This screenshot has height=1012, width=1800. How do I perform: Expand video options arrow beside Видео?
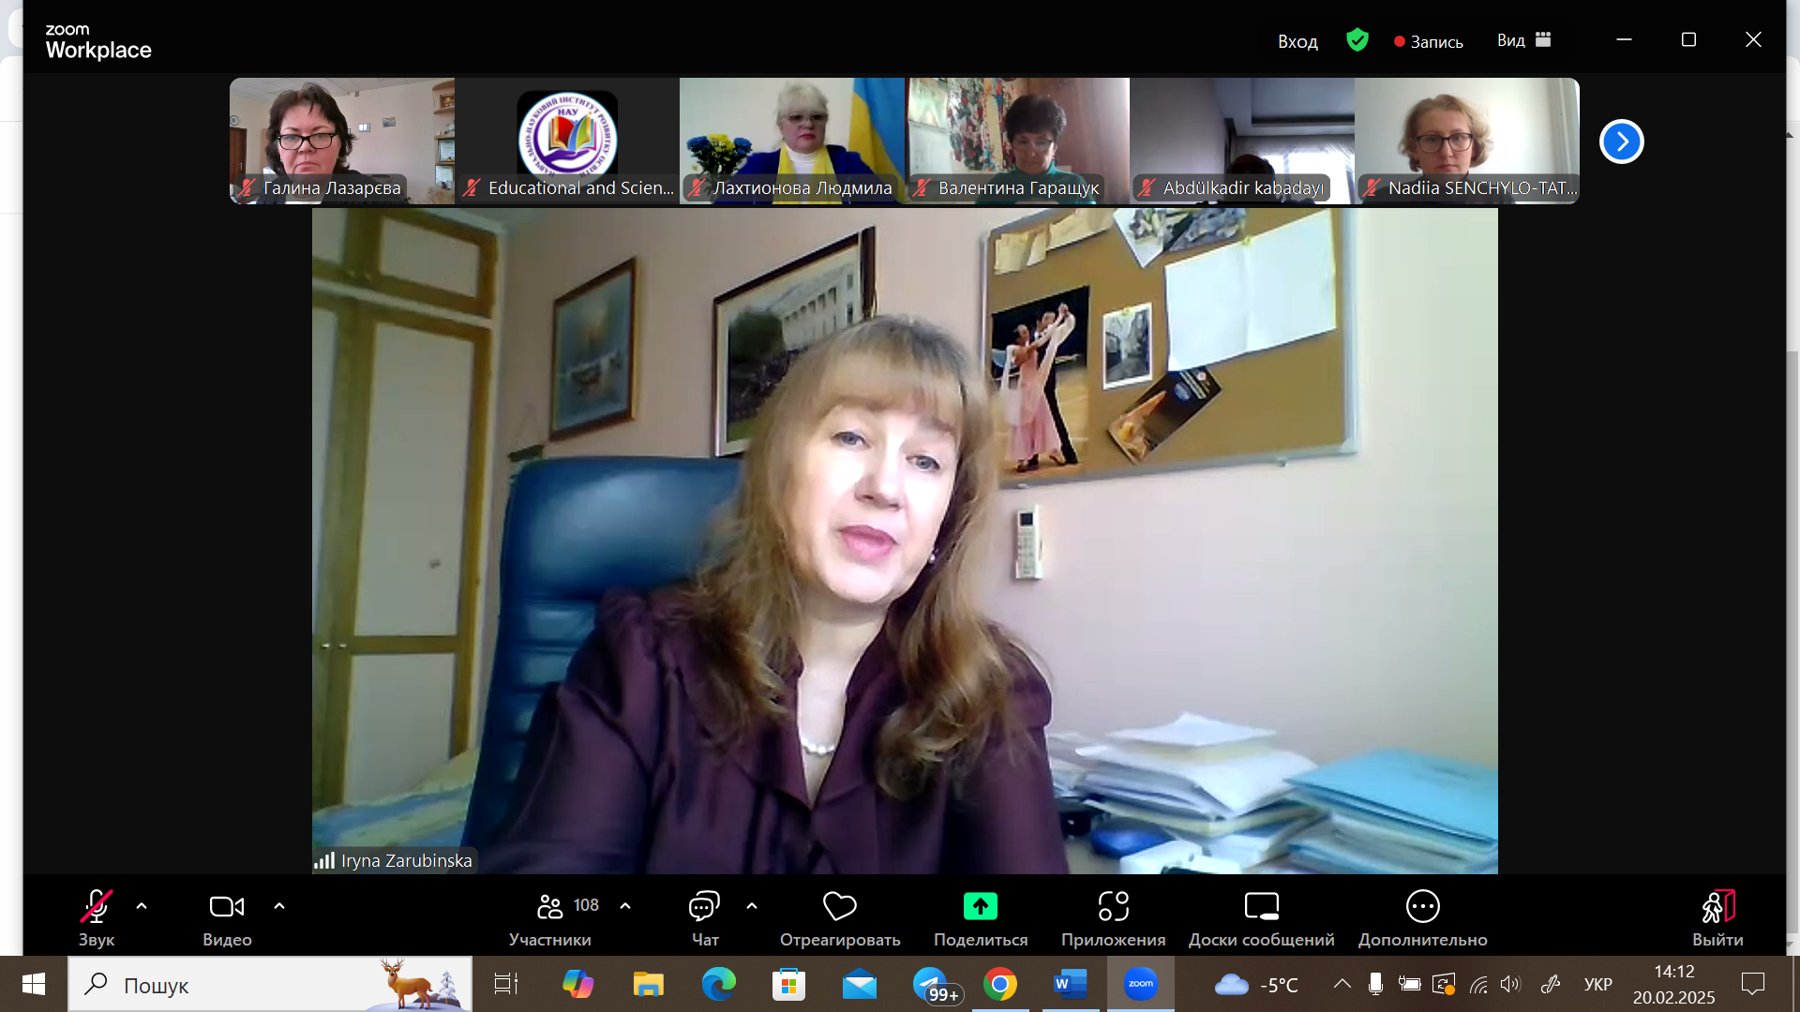(279, 906)
